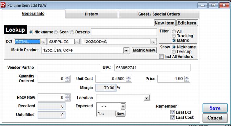Click the Received quantity field
The height and width of the screenshot is (126, 232).
click(x=51, y=106)
